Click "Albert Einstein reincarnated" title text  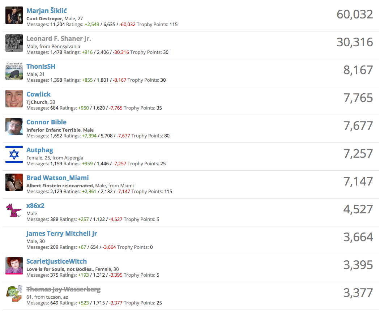(x=60, y=186)
